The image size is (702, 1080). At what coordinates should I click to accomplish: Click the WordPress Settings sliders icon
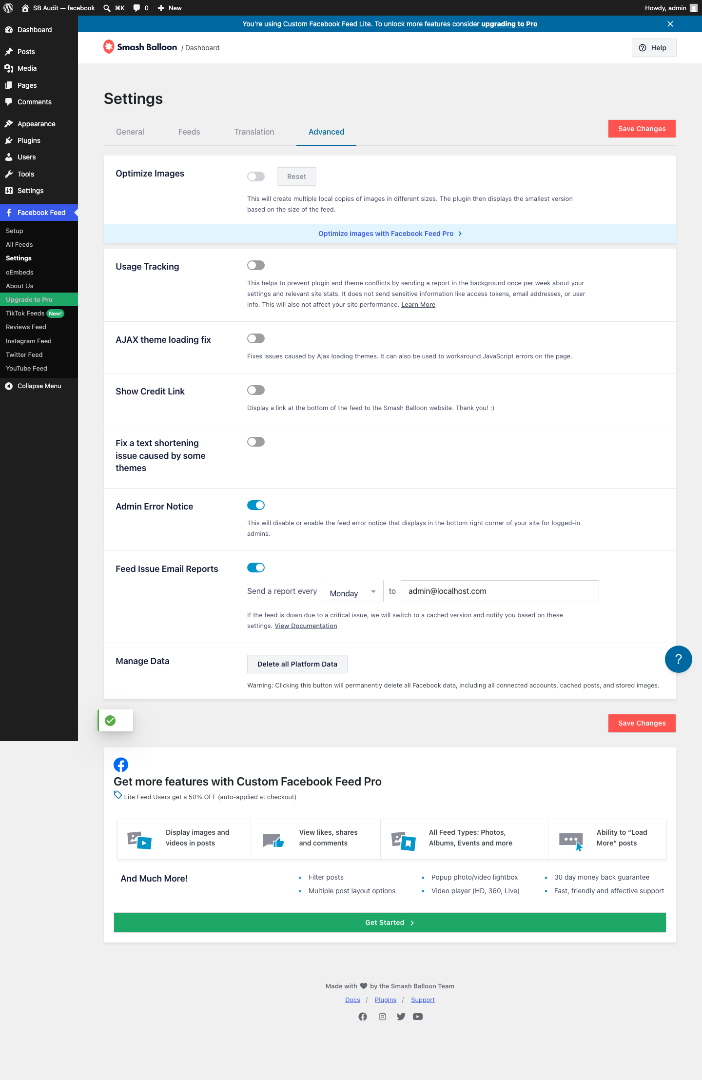pyautogui.click(x=9, y=191)
